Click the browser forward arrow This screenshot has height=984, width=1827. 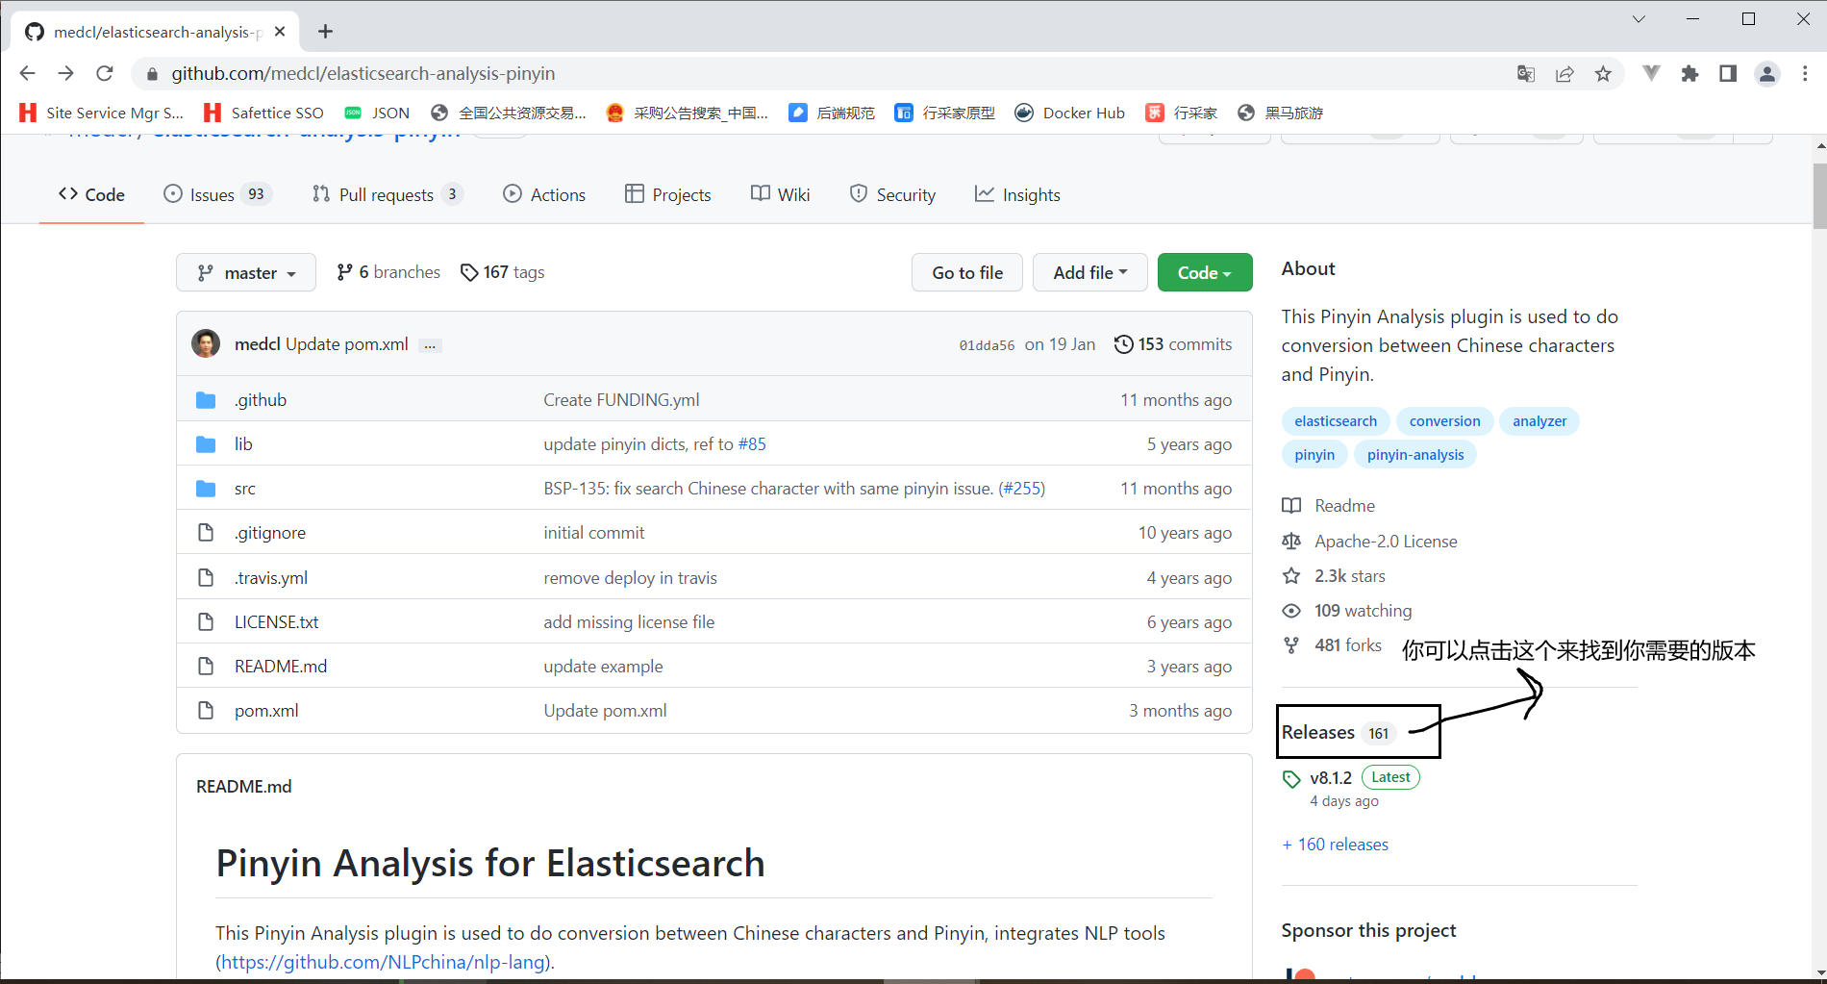65,73
